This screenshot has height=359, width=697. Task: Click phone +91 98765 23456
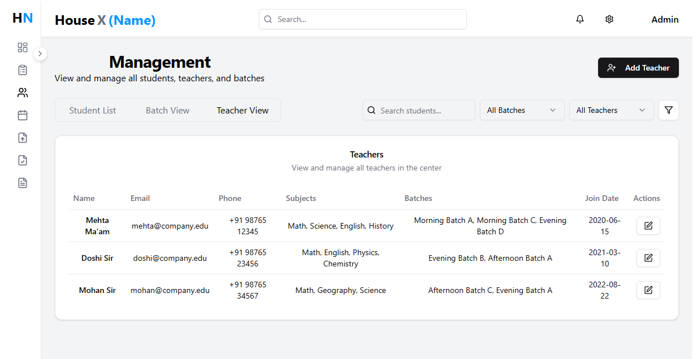tap(248, 258)
